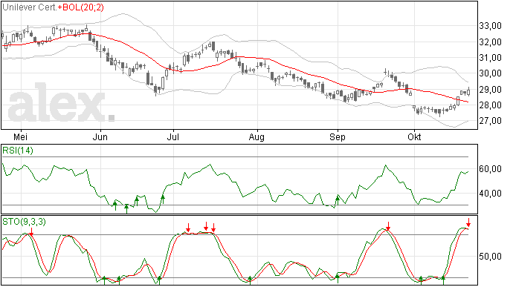Click the green buy arrow in RSI at early September
Image resolution: width=513 pixels, height=287 pixels.
(x=338, y=200)
